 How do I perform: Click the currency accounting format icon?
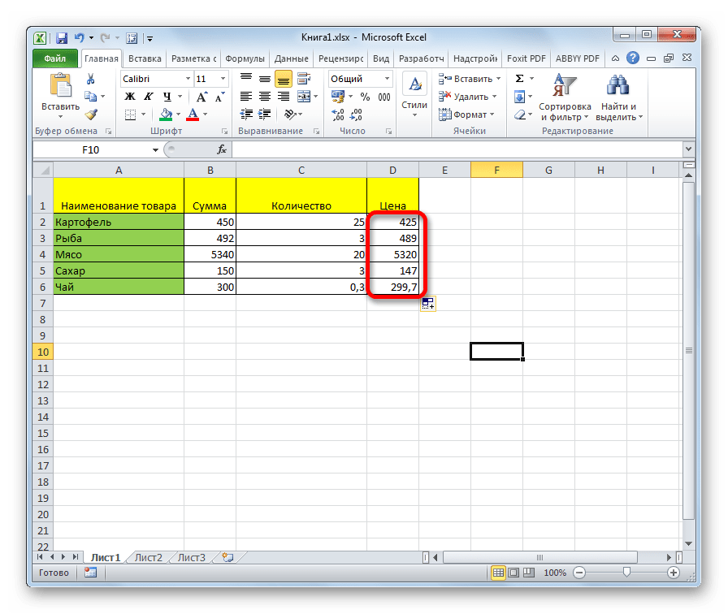tap(338, 97)
